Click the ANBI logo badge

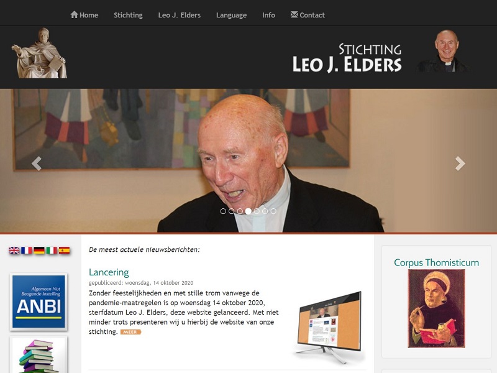39,302
